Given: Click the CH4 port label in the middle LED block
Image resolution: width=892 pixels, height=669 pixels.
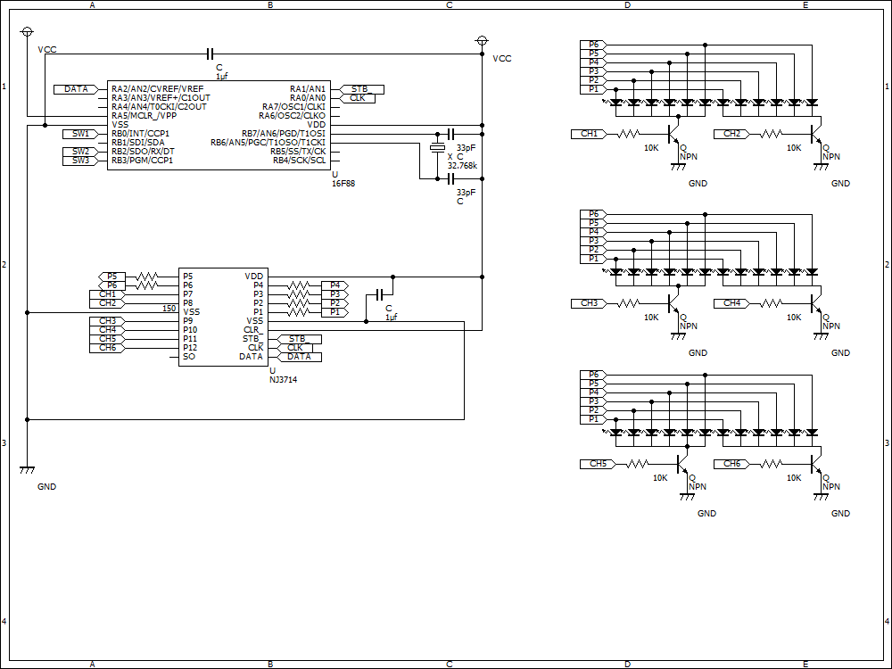Looking at the screenshot, I should coord(731,303).
